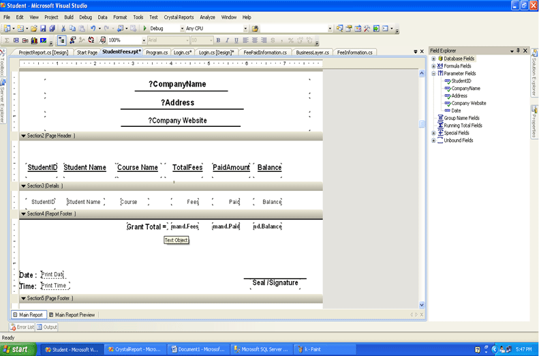This screenshot has width=539, height=356.
Task: Click the Italic formatting icon
Action: point(227,41)
